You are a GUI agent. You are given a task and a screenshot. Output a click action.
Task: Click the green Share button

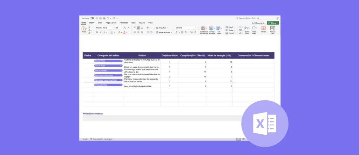point(273,23)
